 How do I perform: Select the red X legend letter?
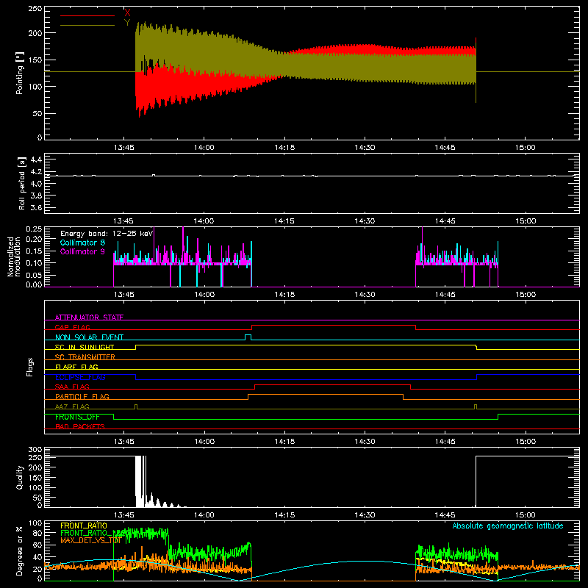[x=127, y=13]
